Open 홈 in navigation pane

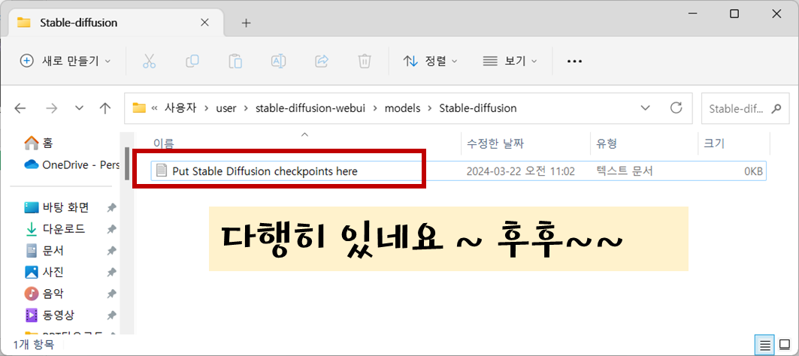point(39,143)
